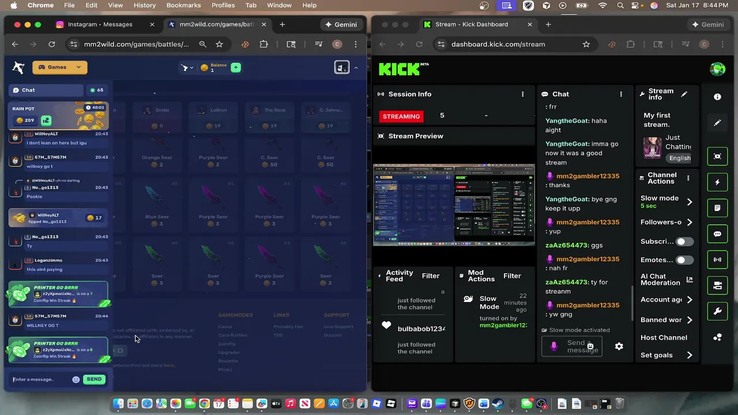Open Session Info three-dot menu
Screen dimensions: 738x415
click(x=523, y=94)
